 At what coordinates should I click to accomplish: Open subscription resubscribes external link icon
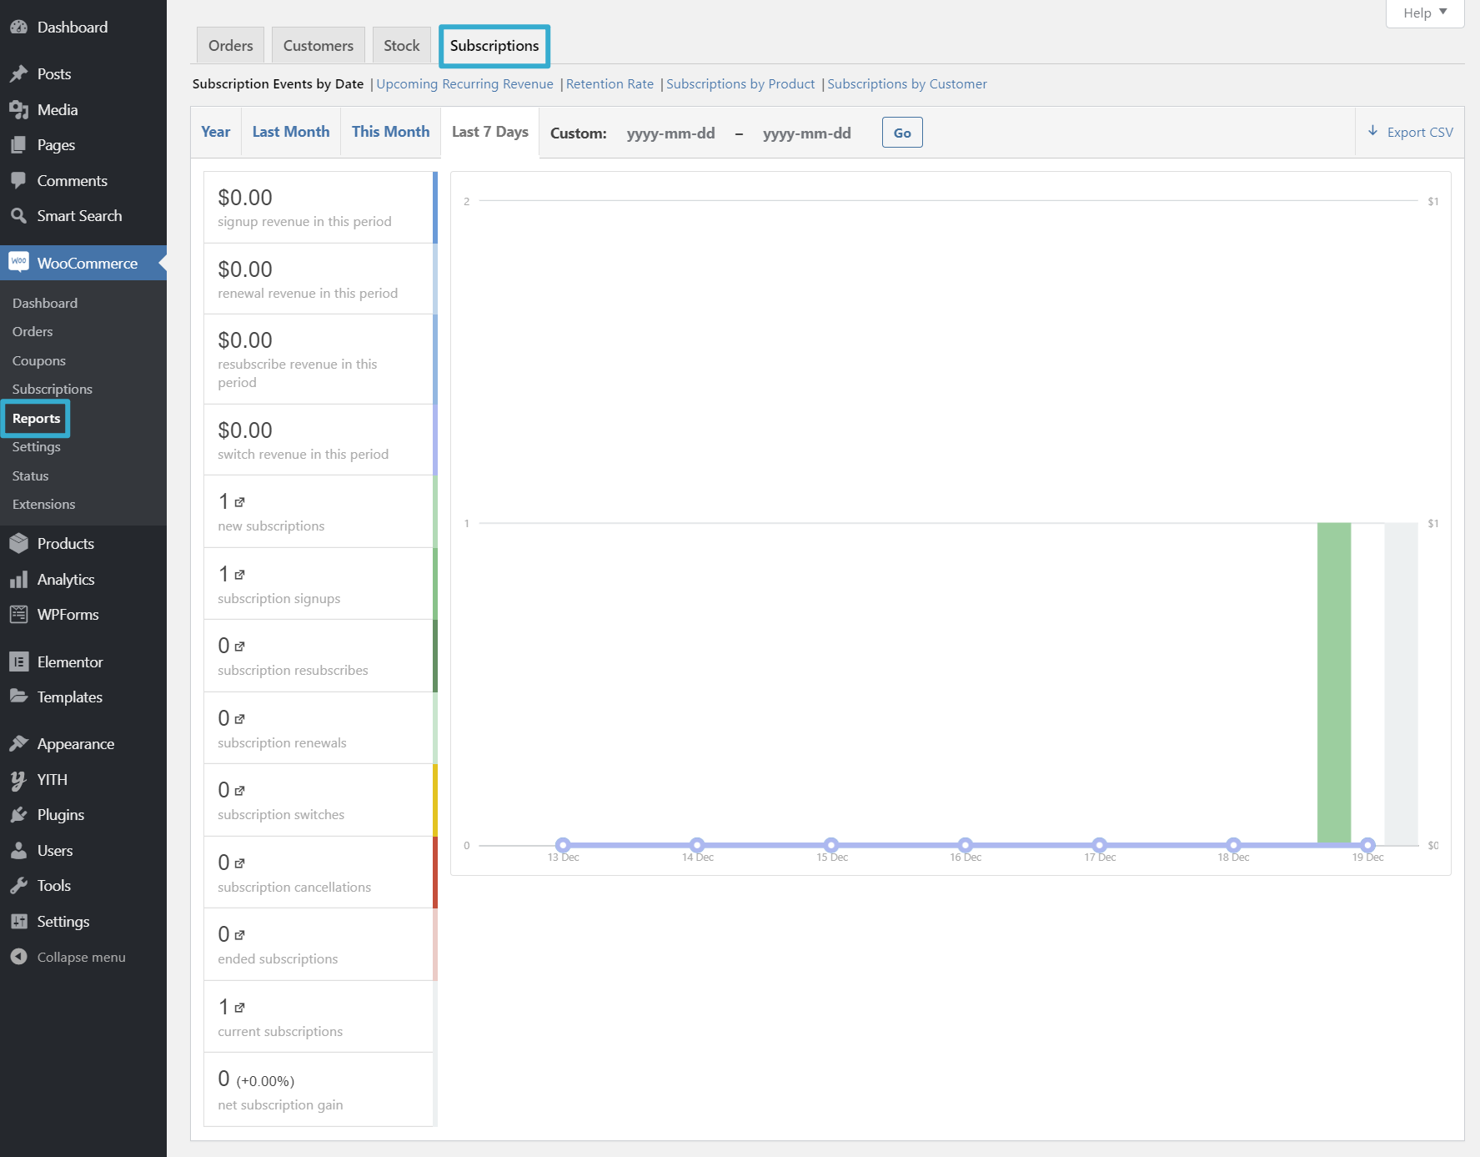coord(239,646)
